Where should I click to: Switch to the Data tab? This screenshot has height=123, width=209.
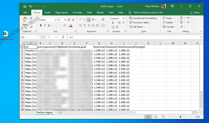tap(89, 12)
